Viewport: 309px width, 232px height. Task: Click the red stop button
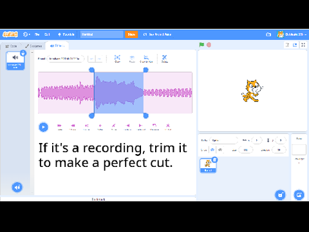pyautogui.click(x=209, y=44)
